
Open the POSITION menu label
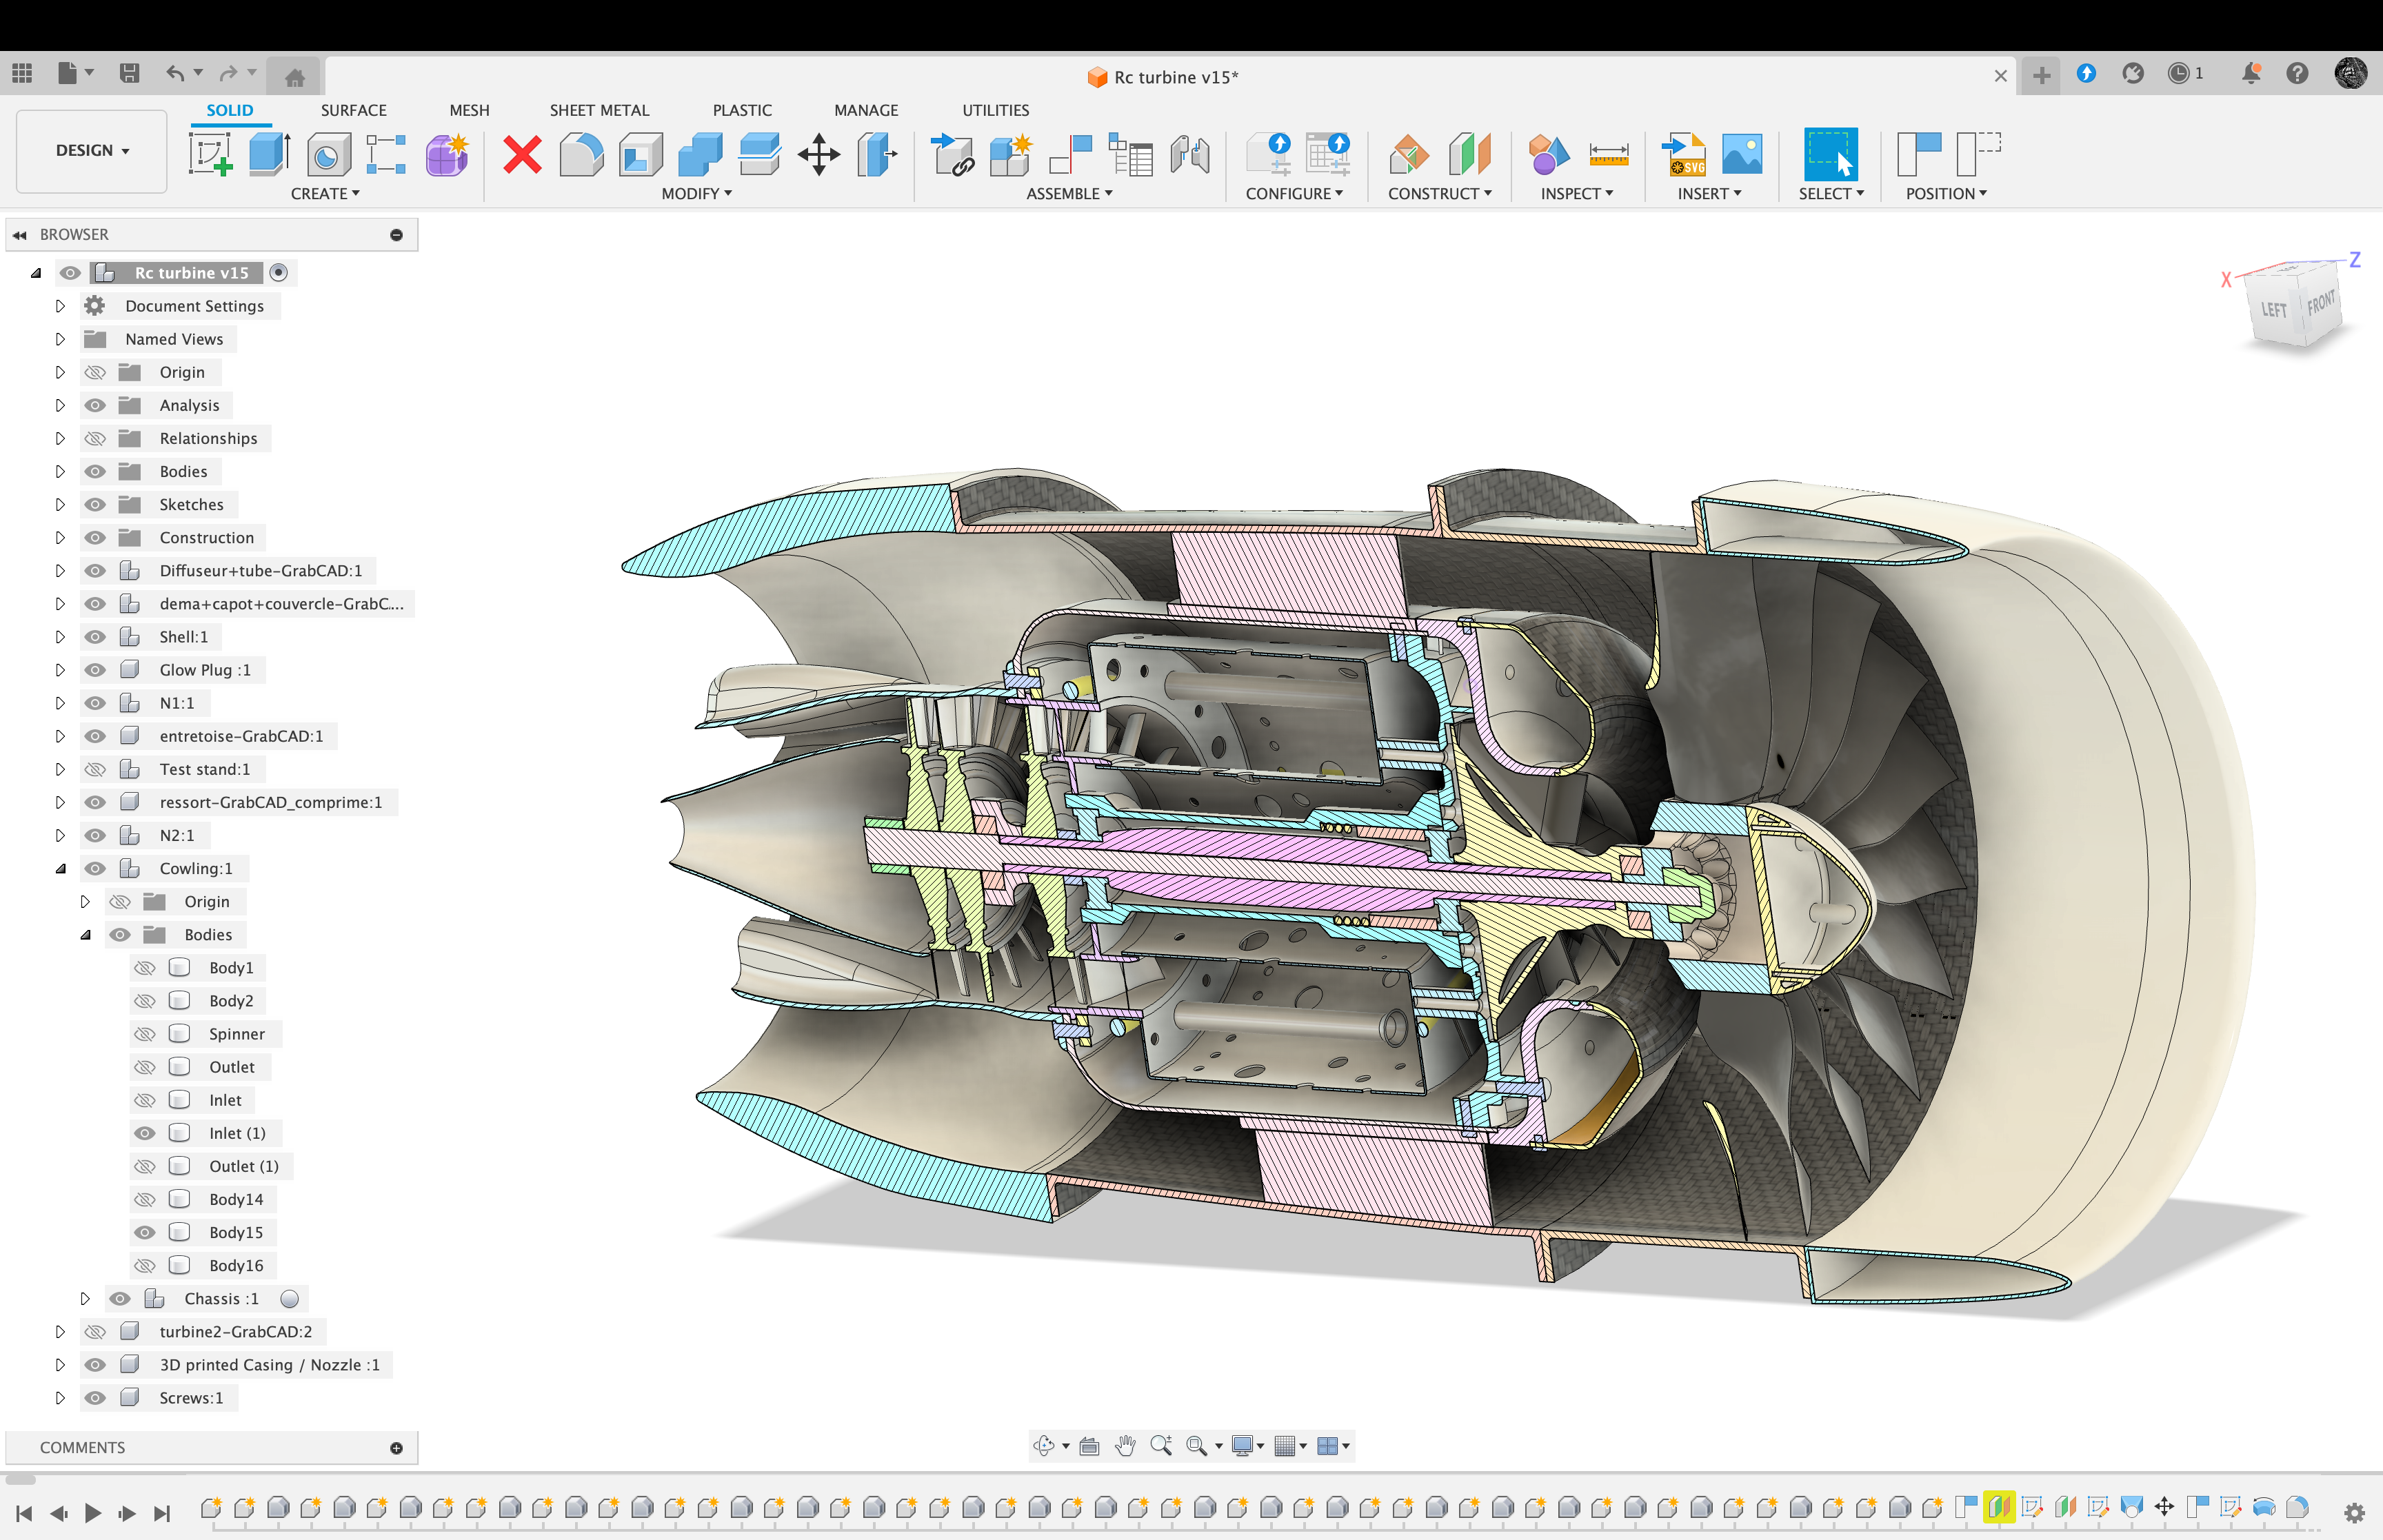[1946, 193]
